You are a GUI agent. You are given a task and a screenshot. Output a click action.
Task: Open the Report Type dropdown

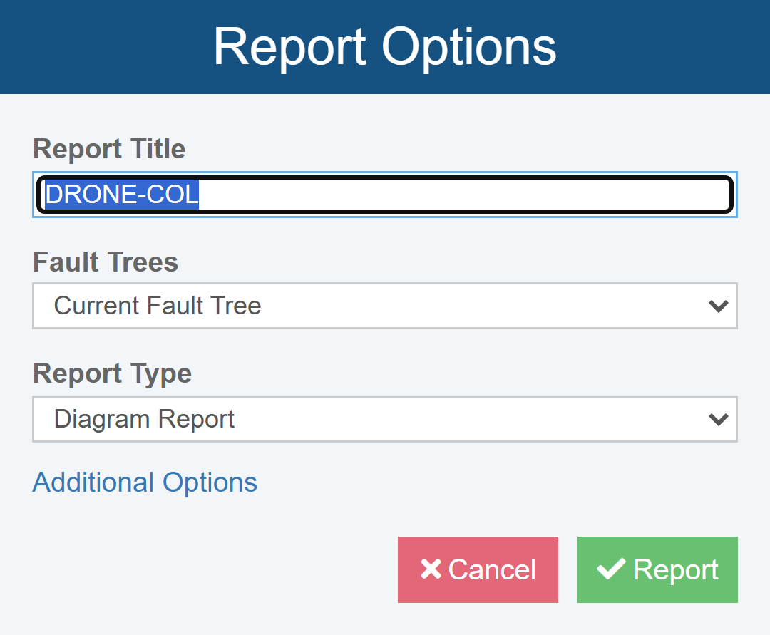point(385,419)
